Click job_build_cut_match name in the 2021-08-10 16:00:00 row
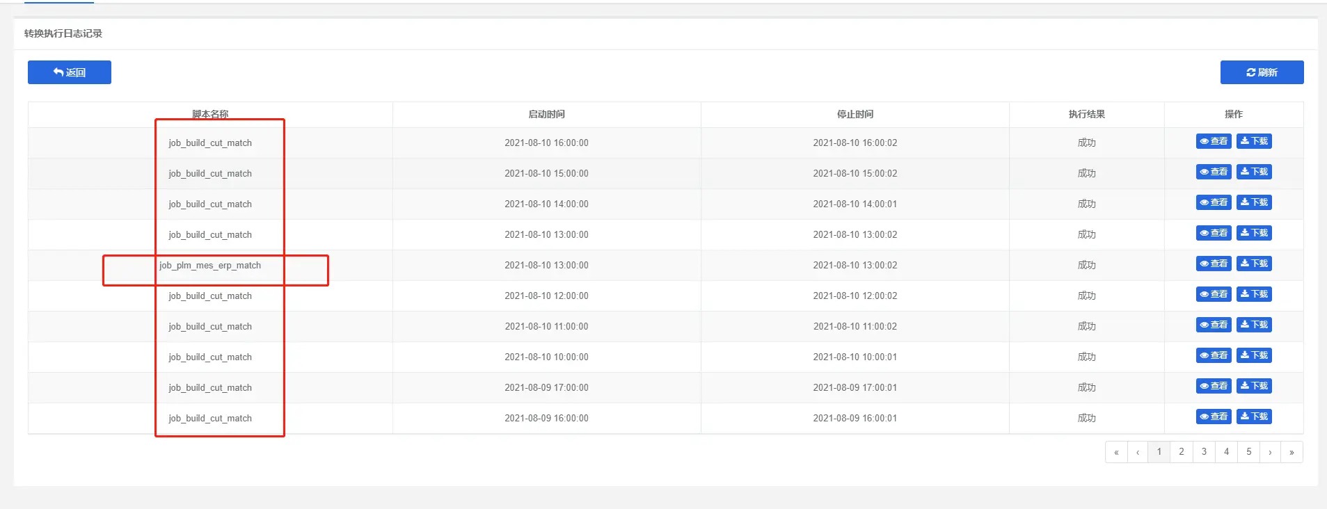Image resolution: width=1327 pixels, height=509 pixels. [x=210, y=143]
